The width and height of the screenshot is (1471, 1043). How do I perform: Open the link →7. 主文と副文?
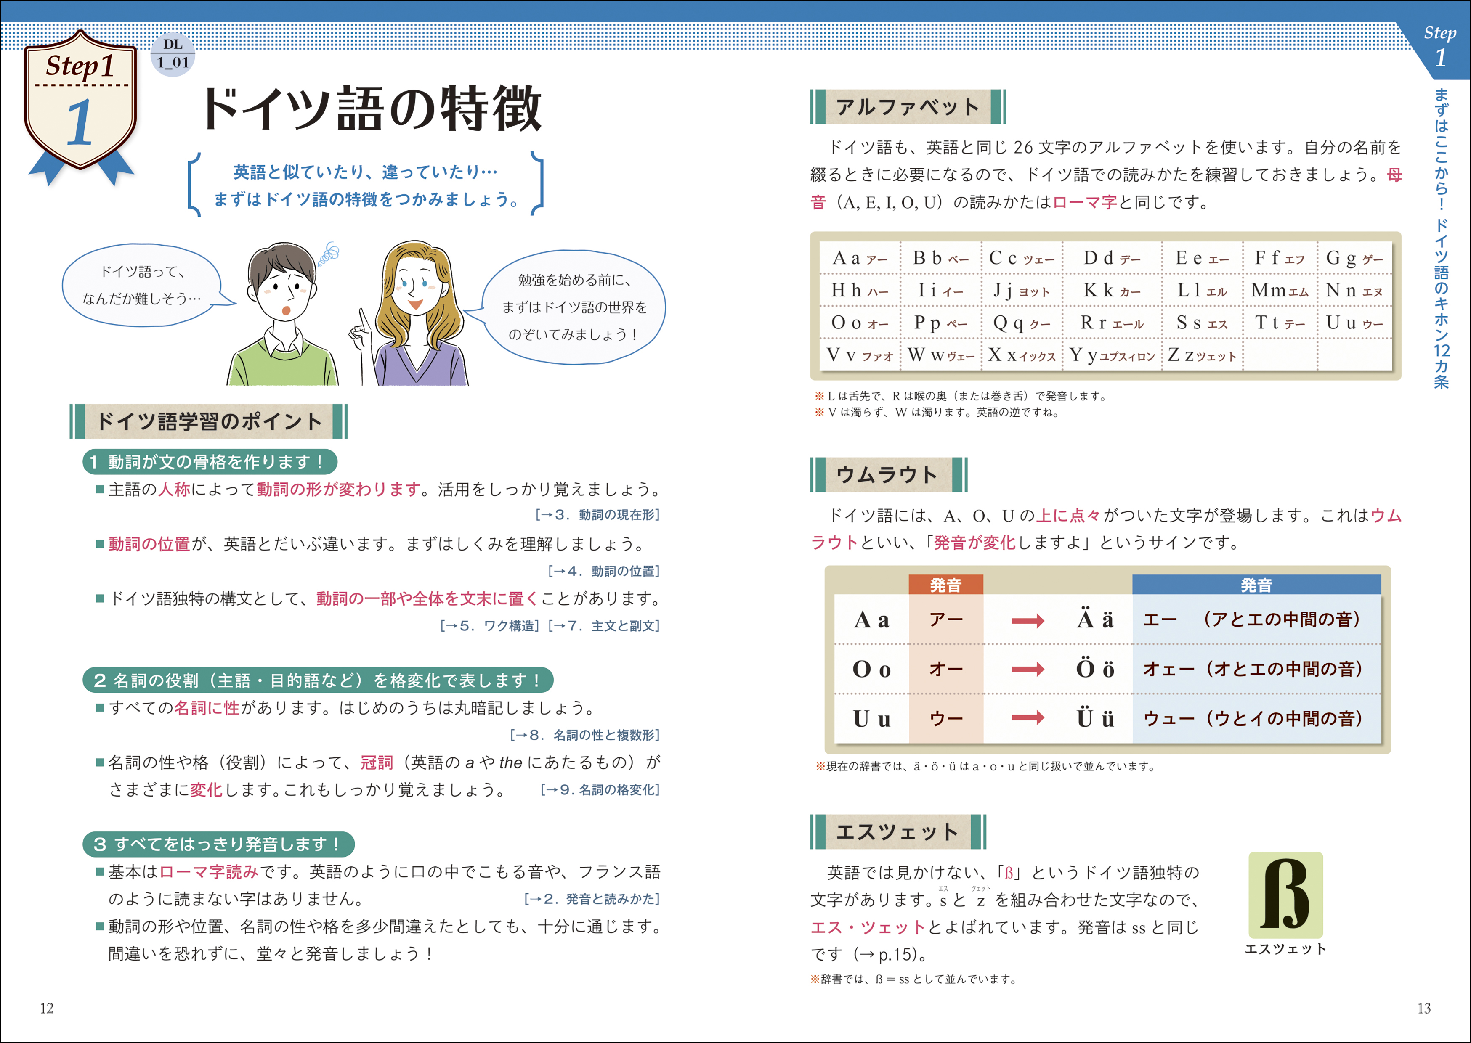point(604,625)
